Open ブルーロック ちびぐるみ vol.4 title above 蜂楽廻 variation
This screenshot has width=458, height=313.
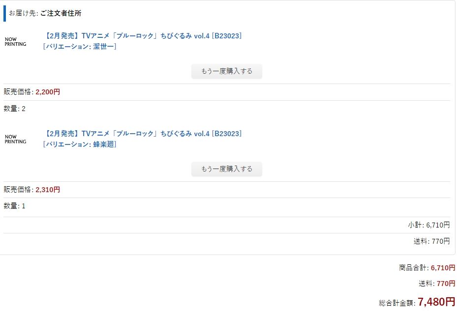click(x=143, y=134)
